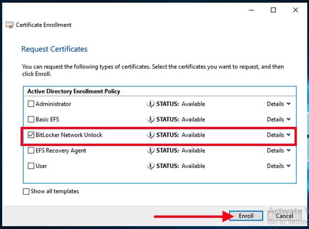
Task: Click the Cancel button
Action: coord(284,216)
